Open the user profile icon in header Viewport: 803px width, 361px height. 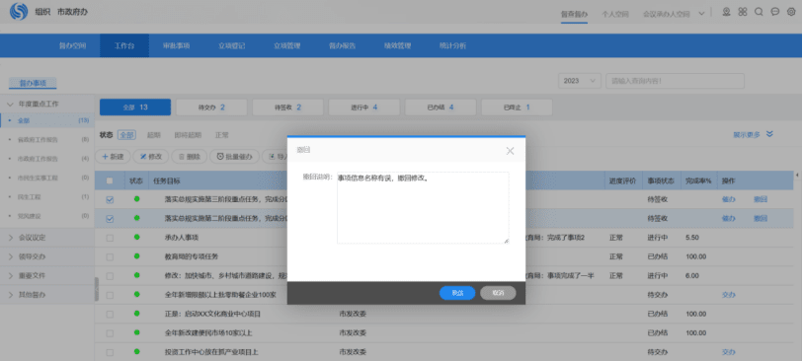pyautogui.click(x=726, y=12)
